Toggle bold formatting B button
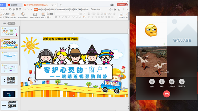 point(56,17)
